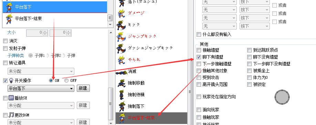This screenshot has height=125, width=316.
Task: Increase the first 大小 stepper value
Action: pyautogui.click(x=45, y=32)
